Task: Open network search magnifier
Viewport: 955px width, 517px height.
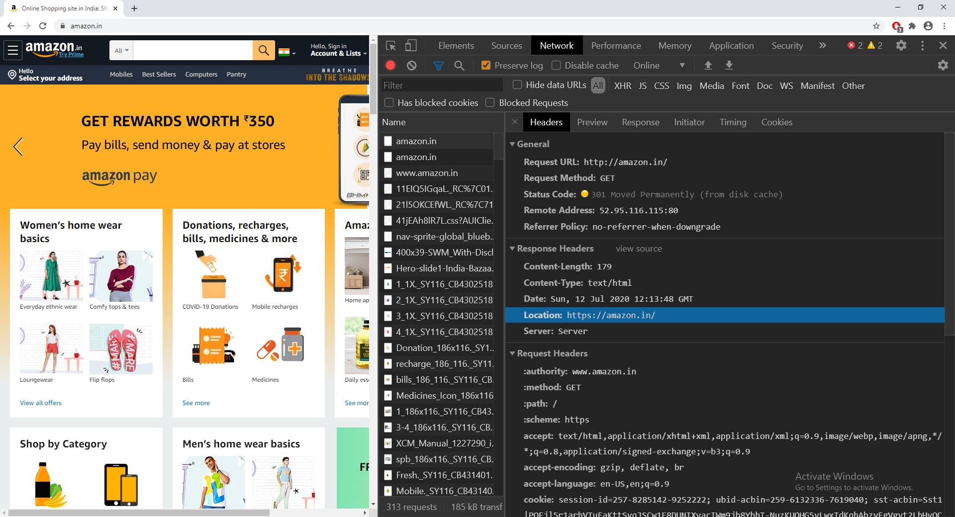Action: click(459, 65)
